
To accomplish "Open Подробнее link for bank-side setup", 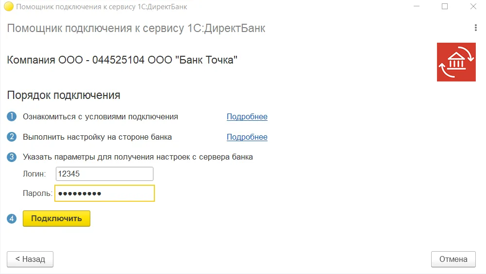I will (247, 137).
